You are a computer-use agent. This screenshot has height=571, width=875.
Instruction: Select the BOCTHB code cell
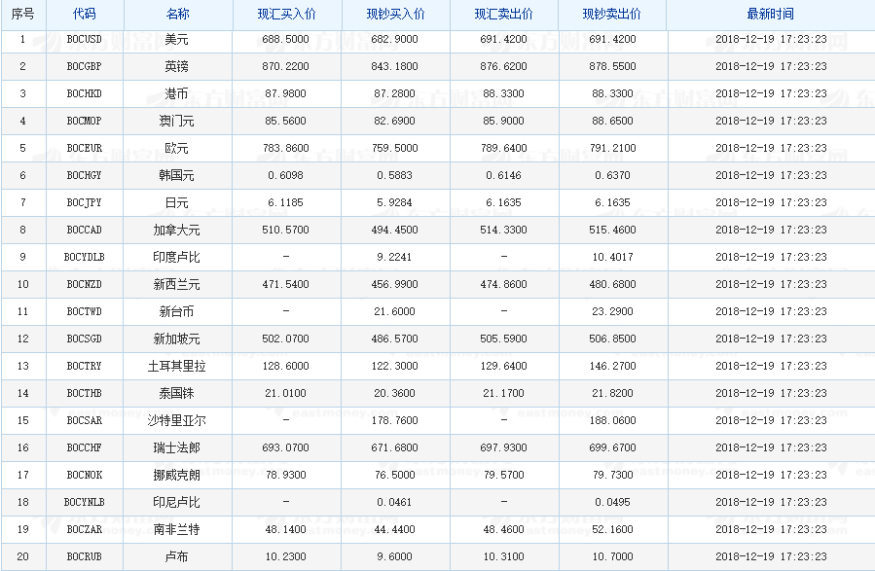tap(85, 394)
